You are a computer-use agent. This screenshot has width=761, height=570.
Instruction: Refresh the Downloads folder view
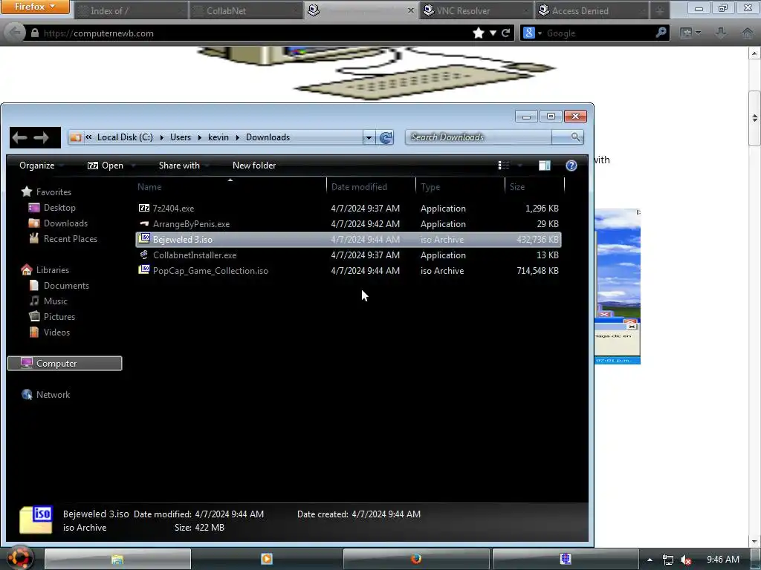386,137
